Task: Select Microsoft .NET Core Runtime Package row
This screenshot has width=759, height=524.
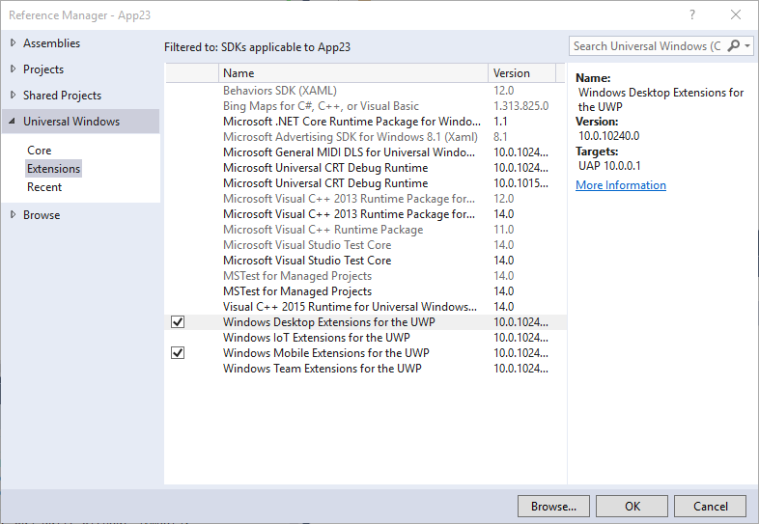Action: (365, 122)
